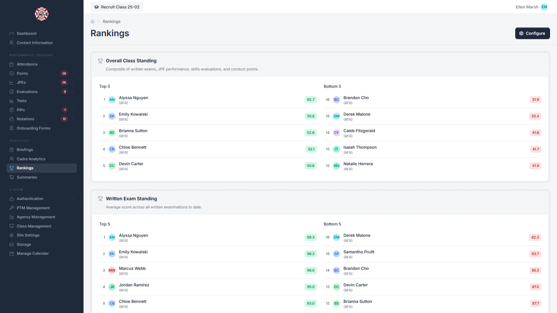Expand the Authentication submenu chevron
Image resolution: width=557 pixels, height=313 pixels.
click(x=72, y=199)
